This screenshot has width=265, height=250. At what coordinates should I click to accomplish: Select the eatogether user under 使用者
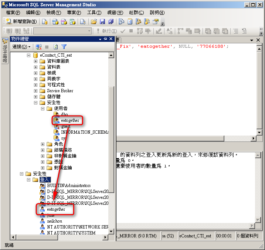(x=70, y=120)
